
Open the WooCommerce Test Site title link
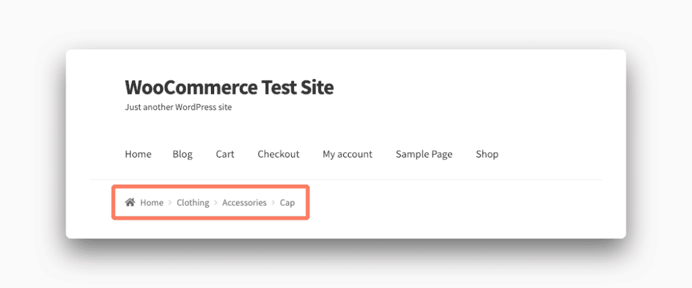[230, 87]
